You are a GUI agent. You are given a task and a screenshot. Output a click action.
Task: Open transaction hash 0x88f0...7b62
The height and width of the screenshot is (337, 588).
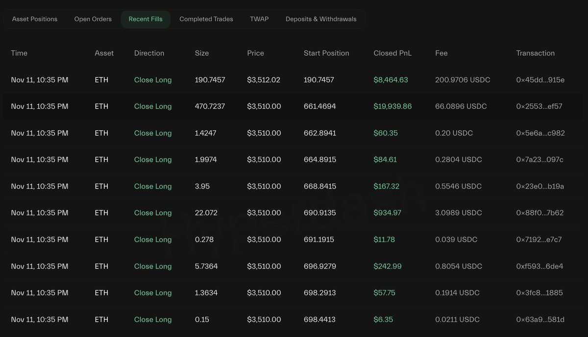tap(539, 213)
